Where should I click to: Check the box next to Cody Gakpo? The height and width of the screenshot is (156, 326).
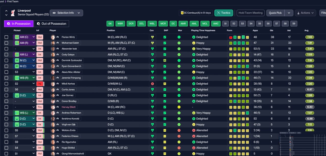click(x=6, y=55)
